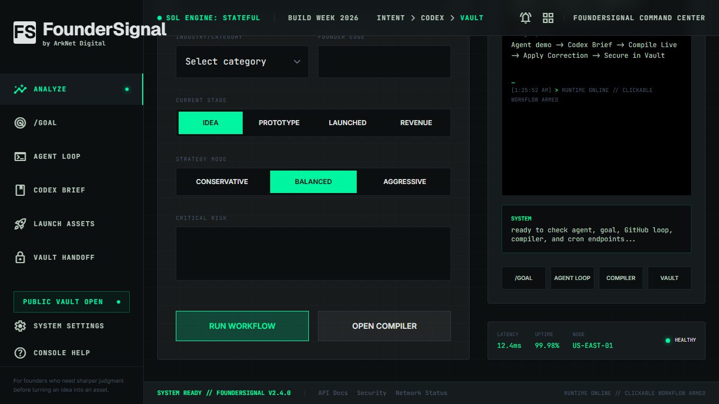Click SYSTEM READY // FOUNDERSIGNAL V2.4.0 text
The width and height of the screenshot is (719, 404).
click(x=224, y=393)
